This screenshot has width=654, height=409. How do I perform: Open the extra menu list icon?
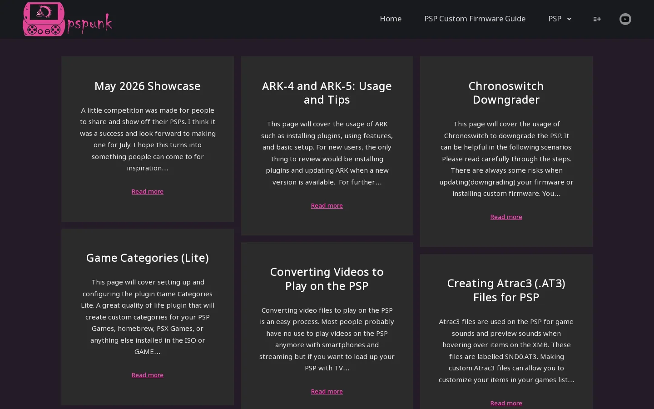point(597,19)
